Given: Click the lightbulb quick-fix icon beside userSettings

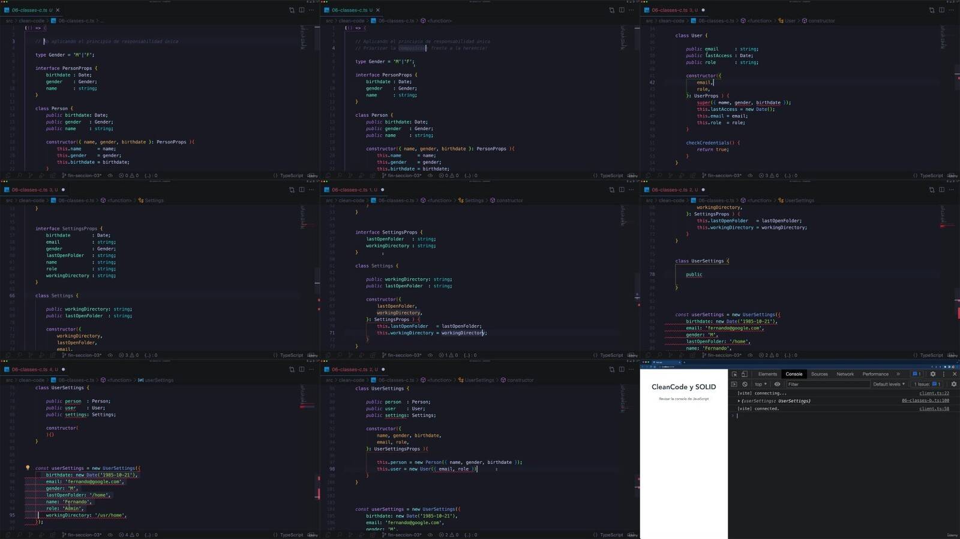Looking at the screenshot, I should tap(28, 468).
